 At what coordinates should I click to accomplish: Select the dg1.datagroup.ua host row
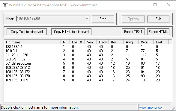(88, 63)
